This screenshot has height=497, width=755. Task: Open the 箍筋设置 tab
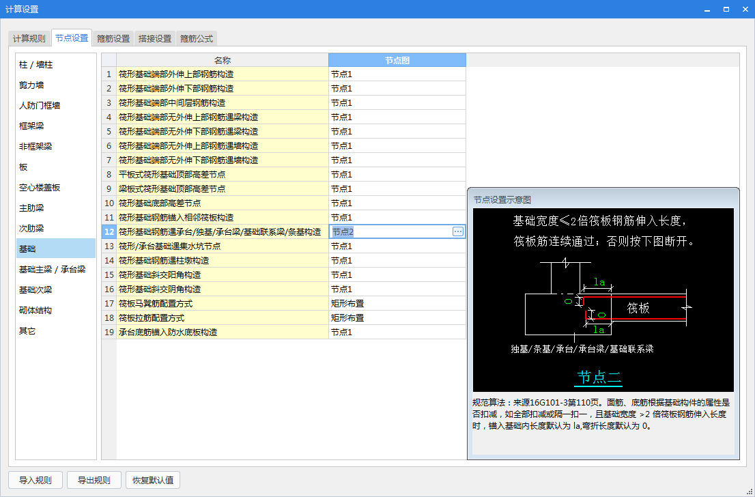pyautogui.click(x=113, y=38)
